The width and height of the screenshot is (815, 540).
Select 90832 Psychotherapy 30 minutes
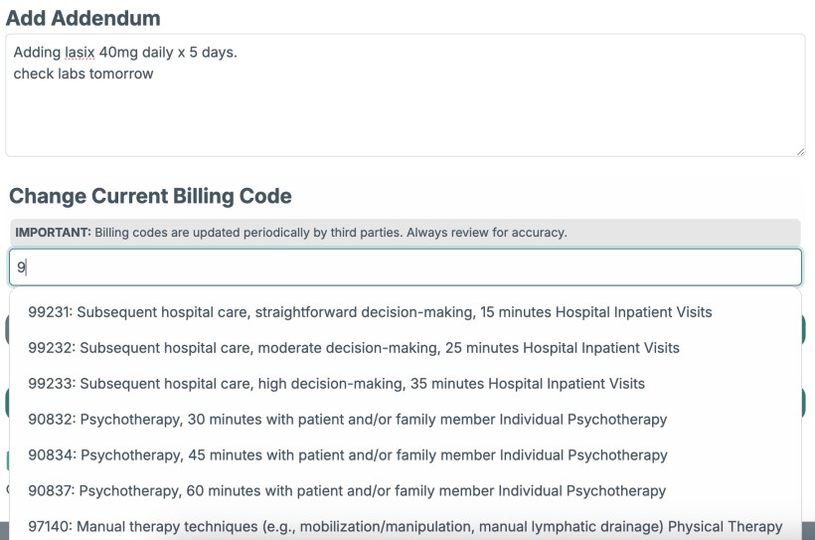pyautogui.click(x=347, y=420)
